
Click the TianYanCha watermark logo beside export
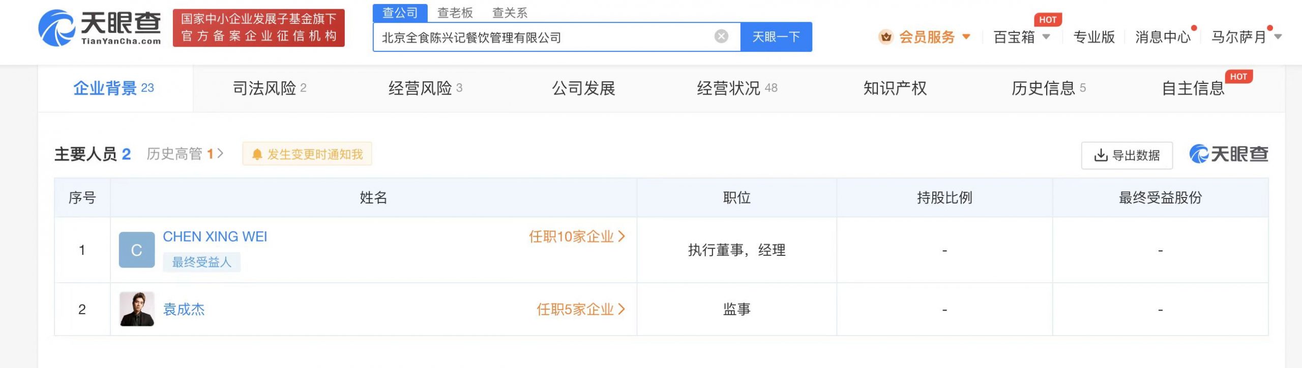click(1228, 154)
